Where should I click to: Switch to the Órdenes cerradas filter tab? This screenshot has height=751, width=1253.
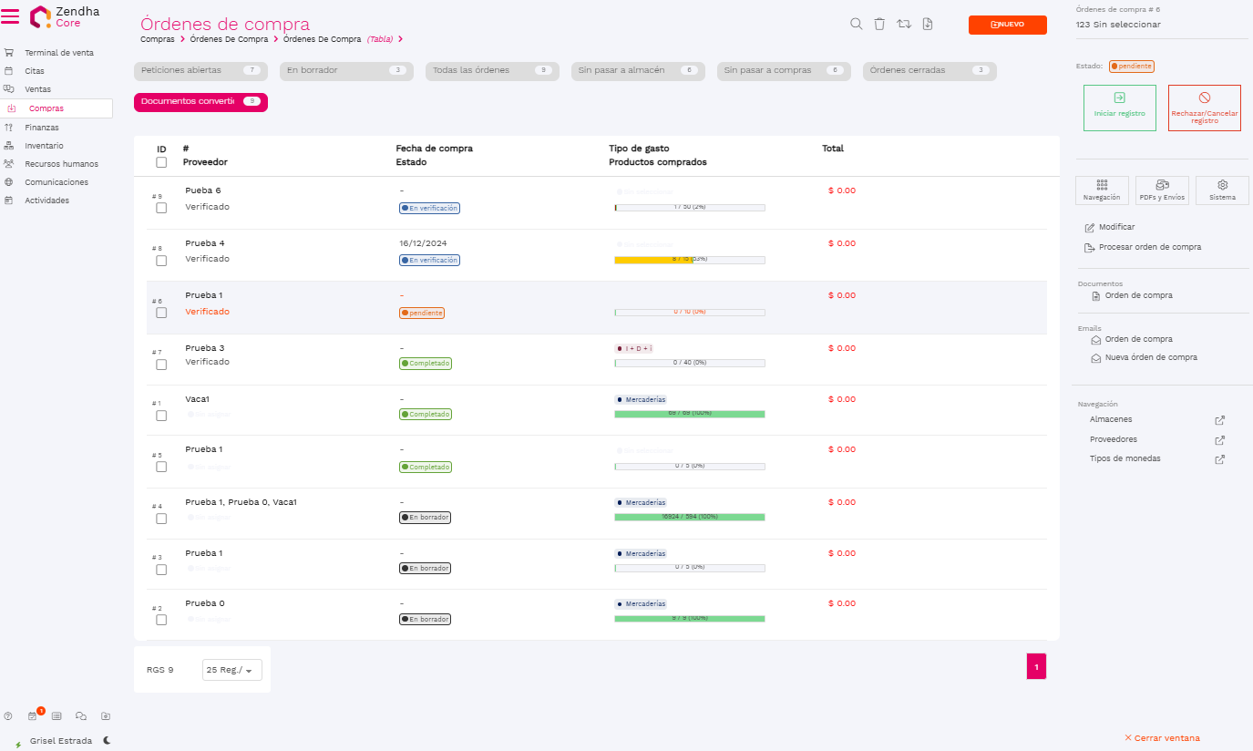point(929,70)
